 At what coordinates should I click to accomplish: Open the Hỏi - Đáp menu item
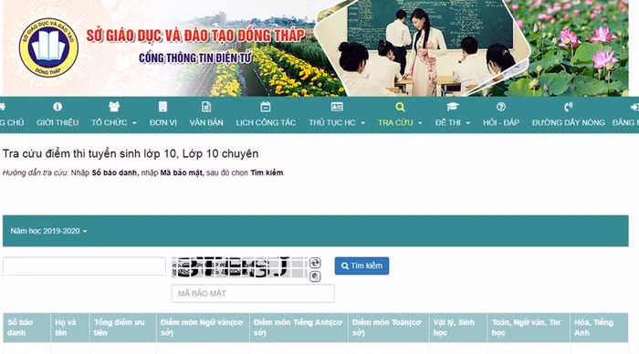(x=501, y=122)
